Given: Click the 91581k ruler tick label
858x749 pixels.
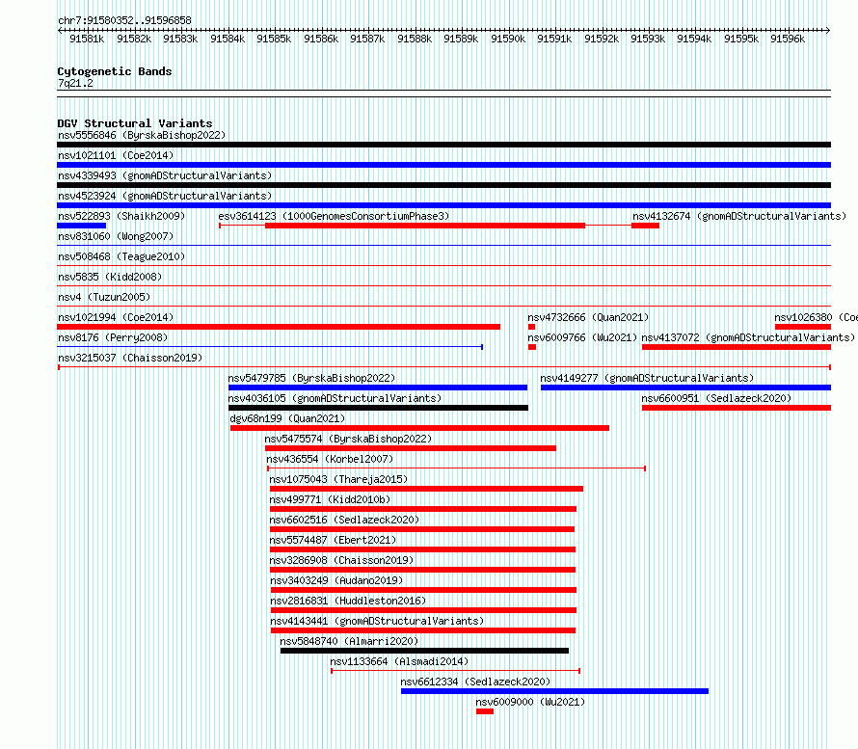Looking at the screenshot, I should click(87, 39).
